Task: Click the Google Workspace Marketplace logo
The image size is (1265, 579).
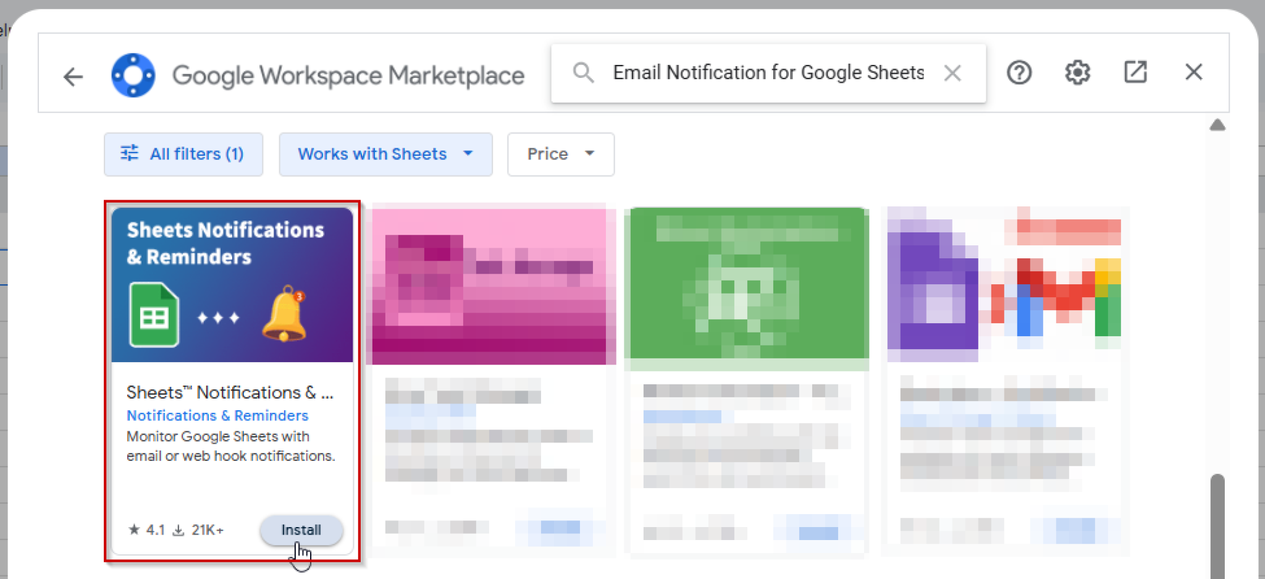Action: click(x=133, y=74)
